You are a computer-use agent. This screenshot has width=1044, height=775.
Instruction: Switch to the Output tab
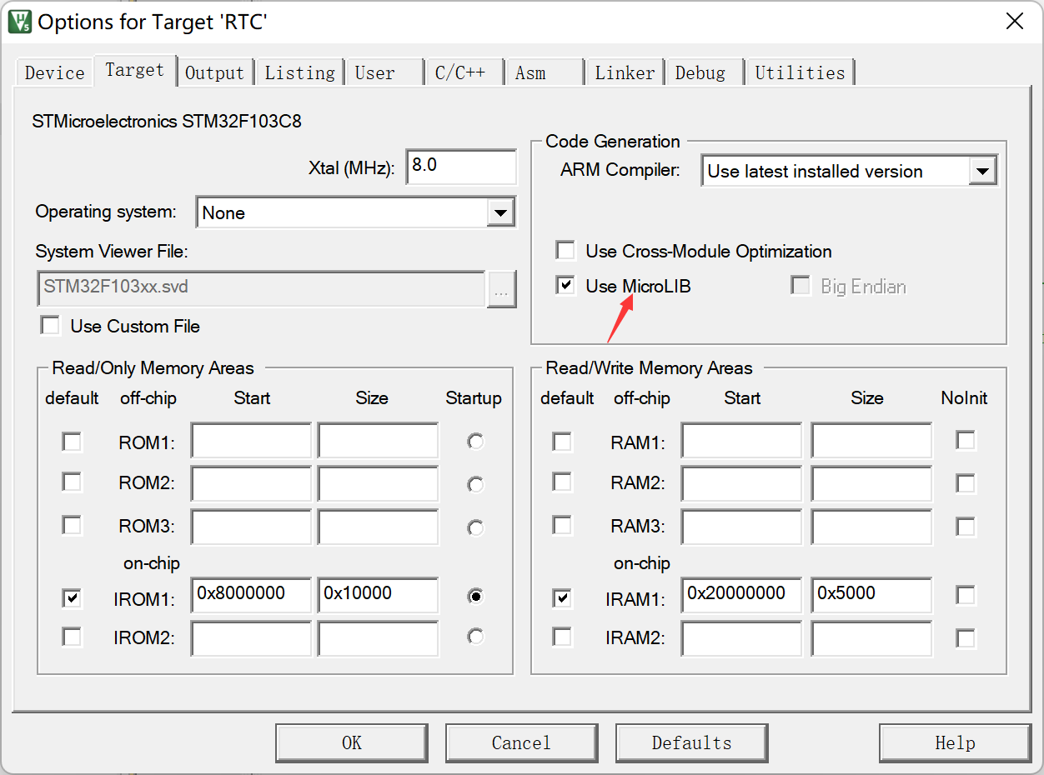pyautogui.click(x=214, y=72)
